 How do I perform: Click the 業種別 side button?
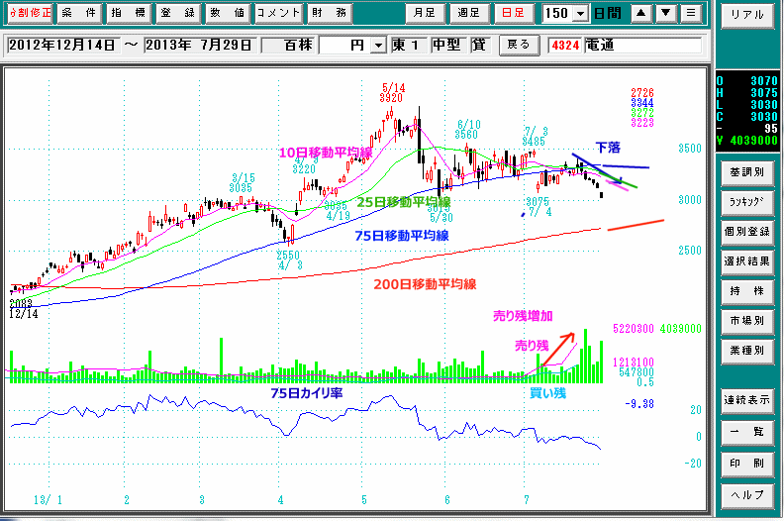tap(747, 351)
